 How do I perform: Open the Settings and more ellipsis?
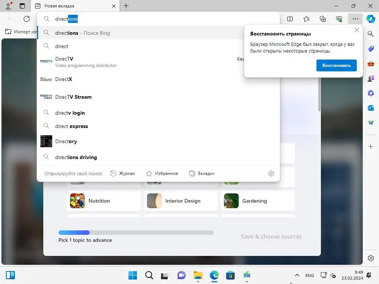coord(355,19)
